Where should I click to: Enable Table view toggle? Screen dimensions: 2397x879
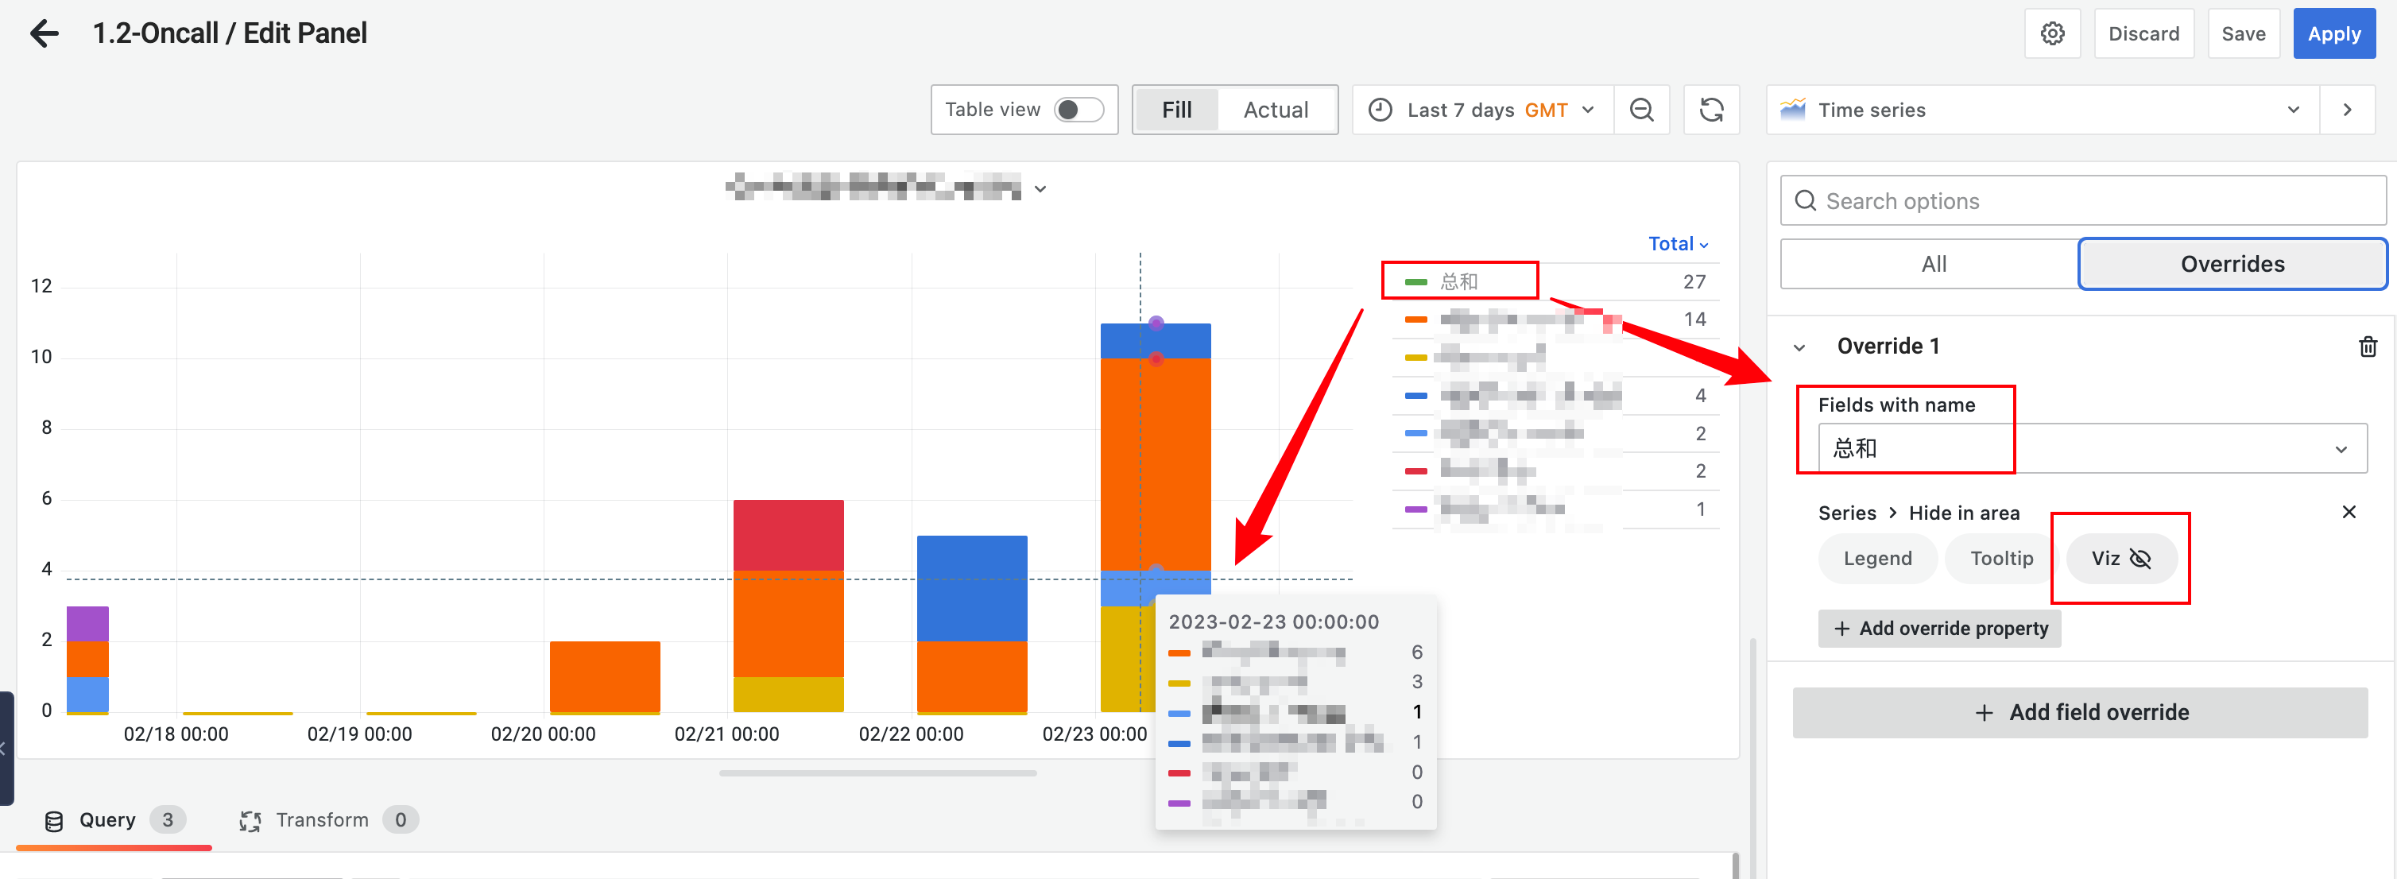point(1078,109)
